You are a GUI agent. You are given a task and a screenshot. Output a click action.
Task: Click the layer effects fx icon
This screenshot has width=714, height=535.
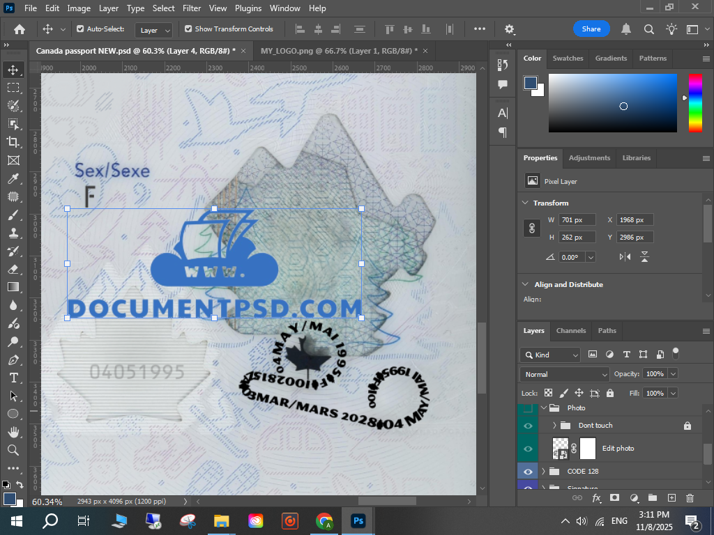[596, 498]
